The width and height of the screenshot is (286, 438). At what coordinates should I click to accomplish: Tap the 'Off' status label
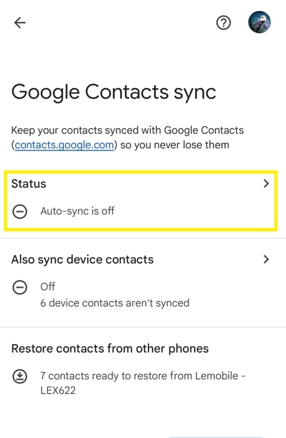tap(48, 286)
